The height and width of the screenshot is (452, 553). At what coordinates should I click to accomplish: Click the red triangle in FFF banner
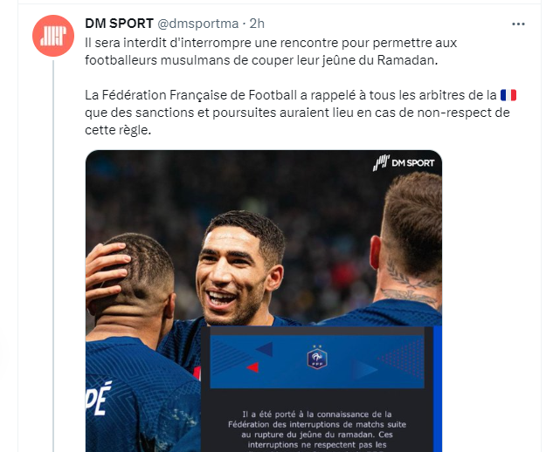[x=252, y=367]
